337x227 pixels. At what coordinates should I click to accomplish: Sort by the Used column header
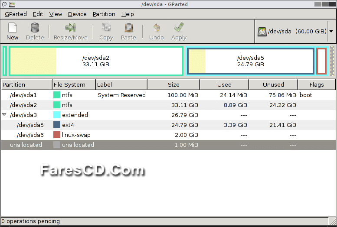(x=224, y=84)
